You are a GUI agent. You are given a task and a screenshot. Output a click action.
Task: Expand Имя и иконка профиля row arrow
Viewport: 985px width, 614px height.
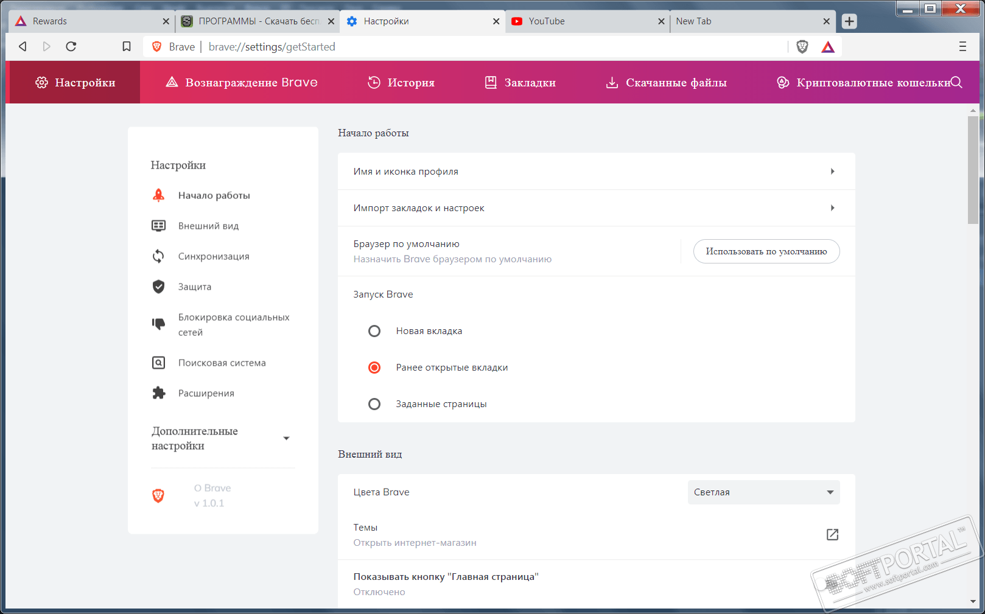click(832, 172)
